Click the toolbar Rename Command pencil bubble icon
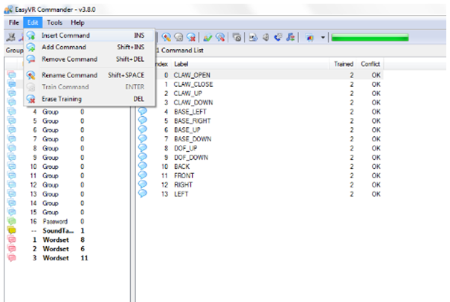The width and height of the screenshot is (450, 302). tap(166, 37)
